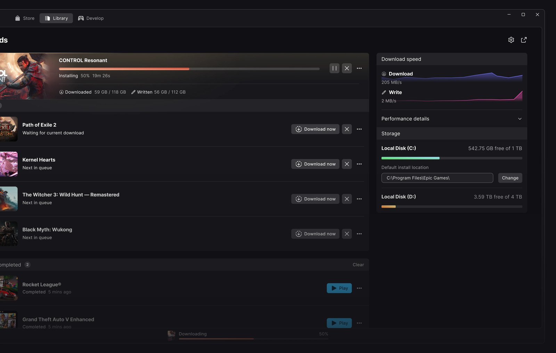556x353 pixels.
Task: Open download settings gear icon
Action: coord(511,40)
